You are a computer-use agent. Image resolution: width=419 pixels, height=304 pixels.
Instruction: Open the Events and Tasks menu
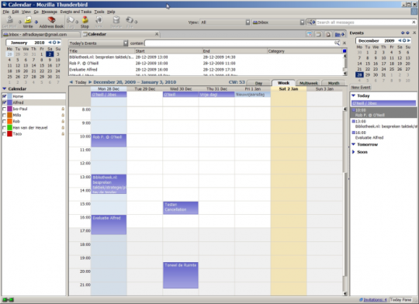[x=75, y=12]
